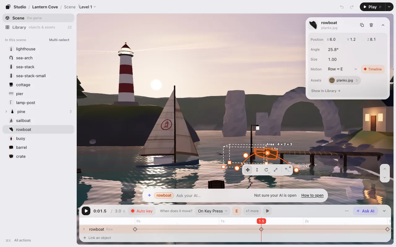Select the lighthouse object in scene list
396x247 pixels.
(x=38, y=49)
